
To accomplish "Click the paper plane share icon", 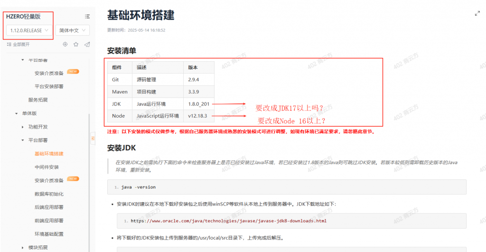I will click(x=87, y=44).
